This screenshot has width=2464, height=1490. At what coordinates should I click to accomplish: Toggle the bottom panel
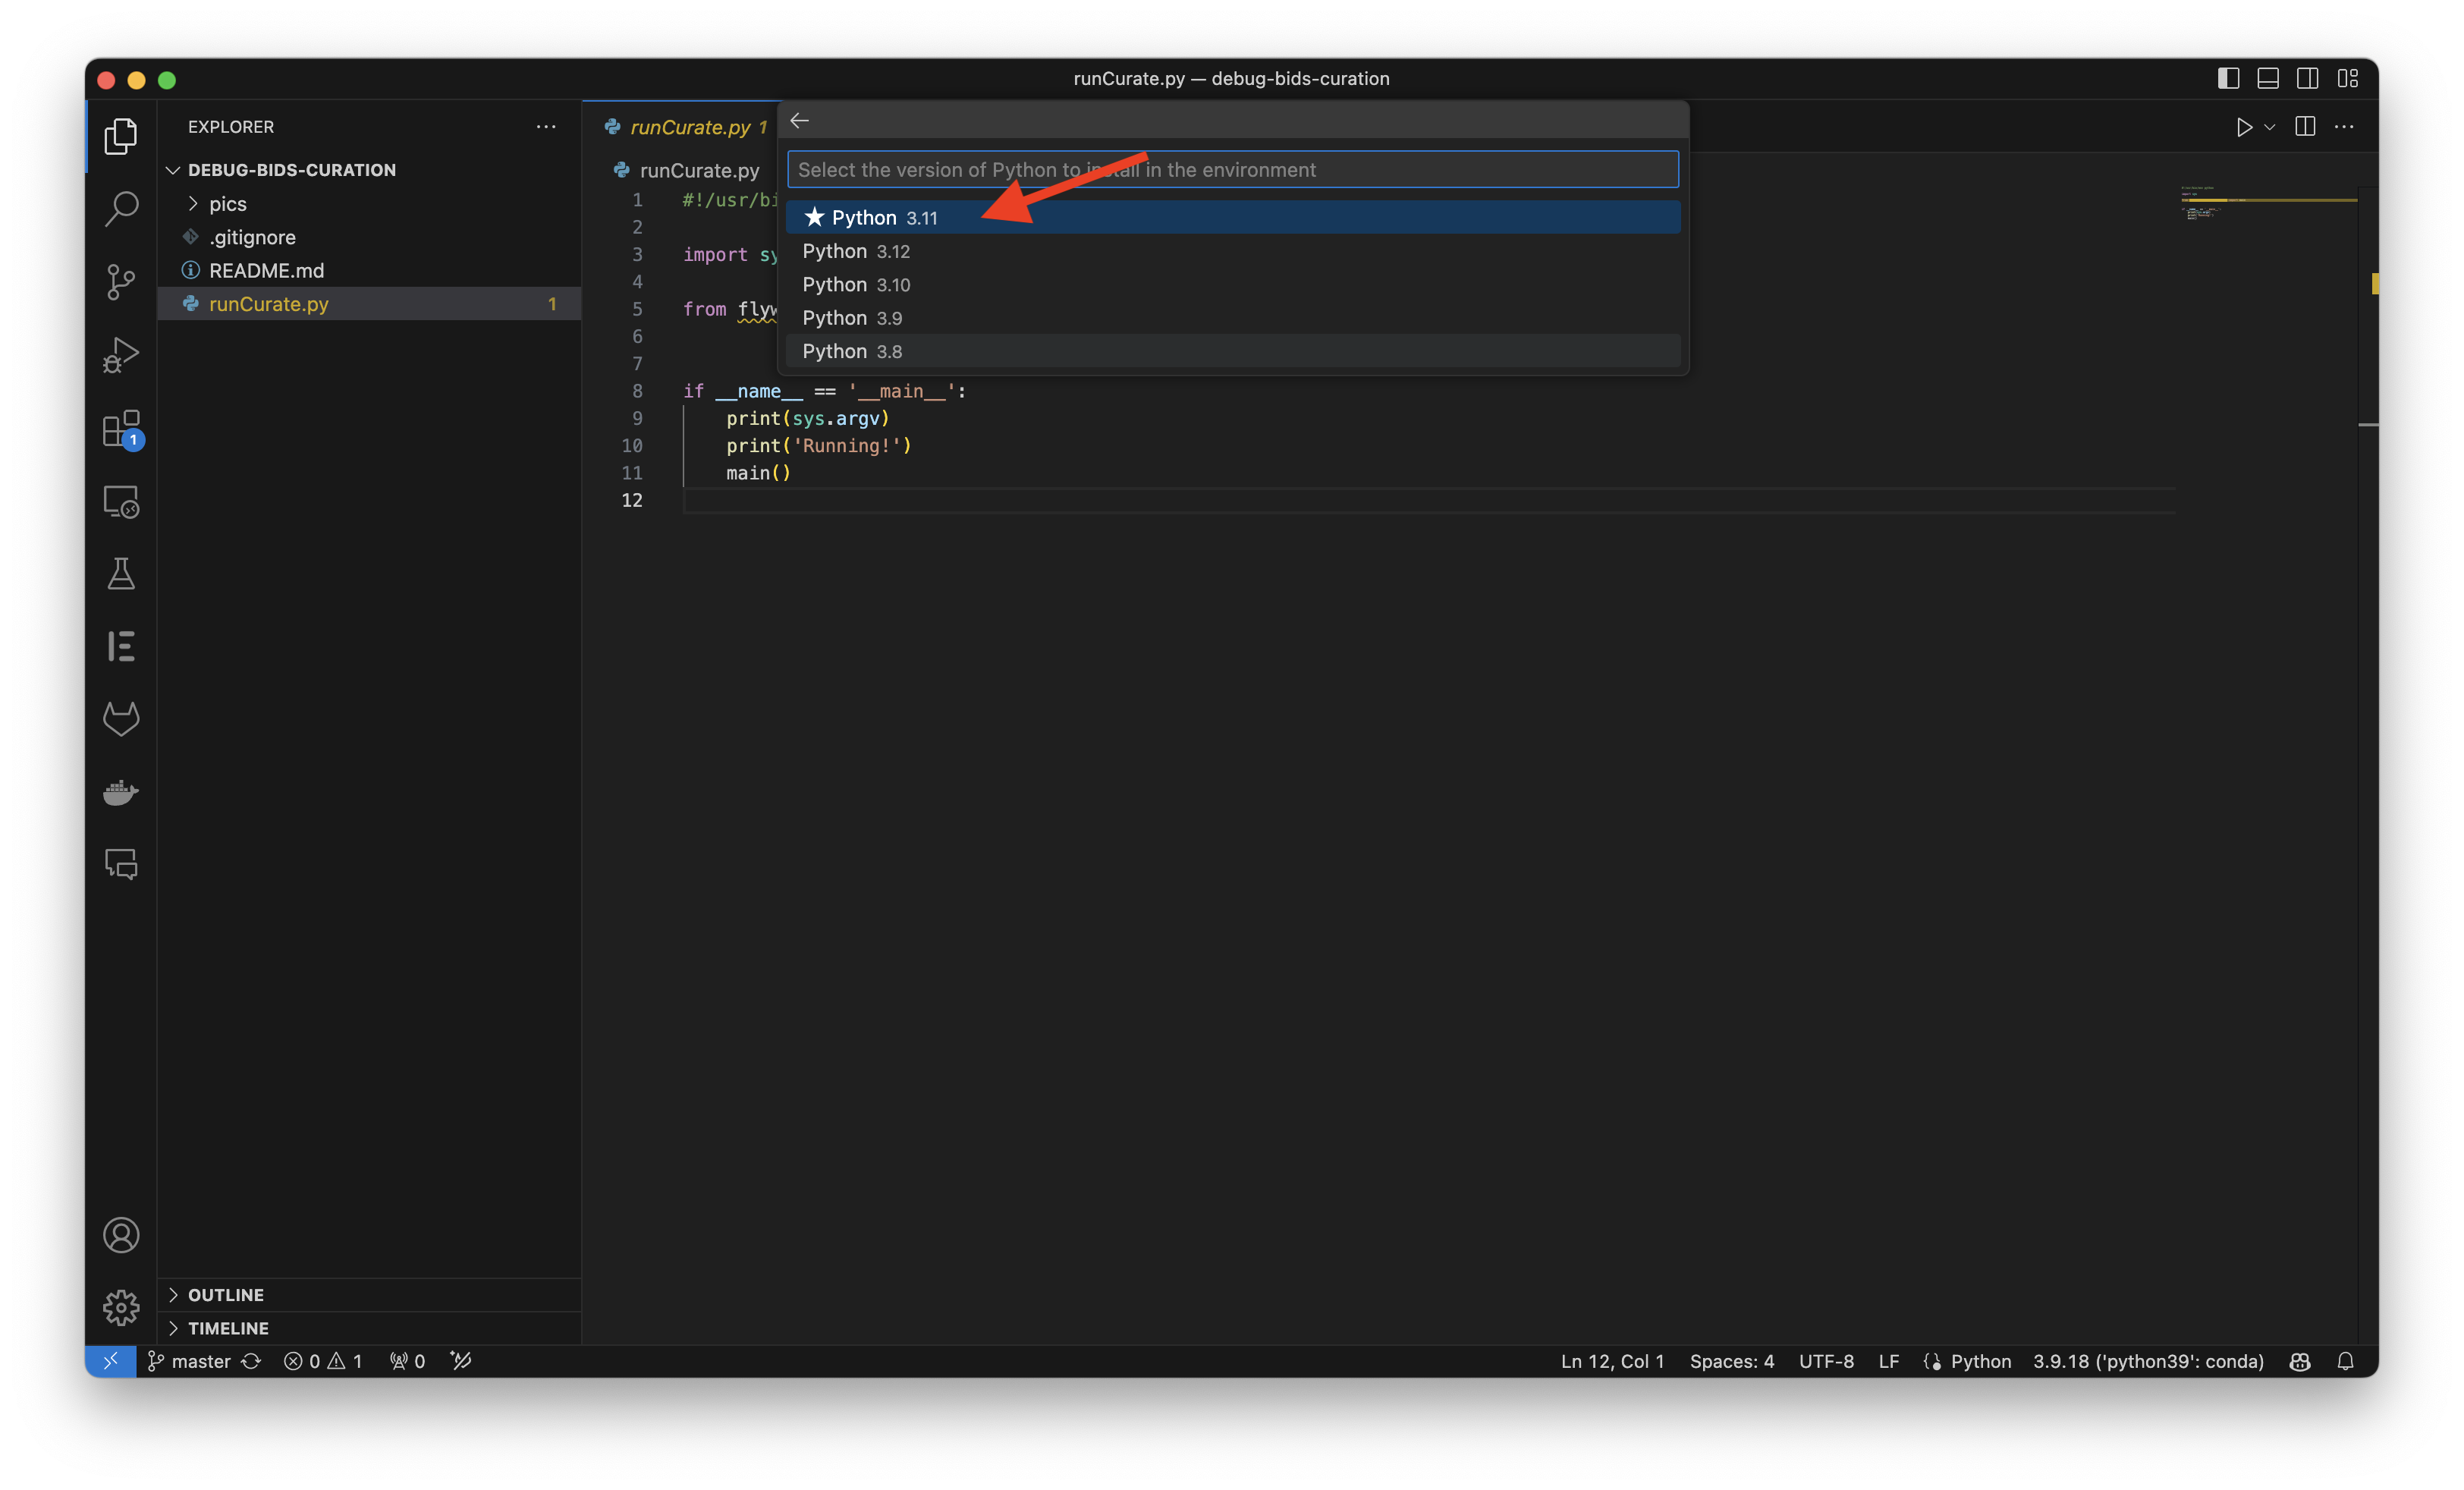tap(2268, 78)
